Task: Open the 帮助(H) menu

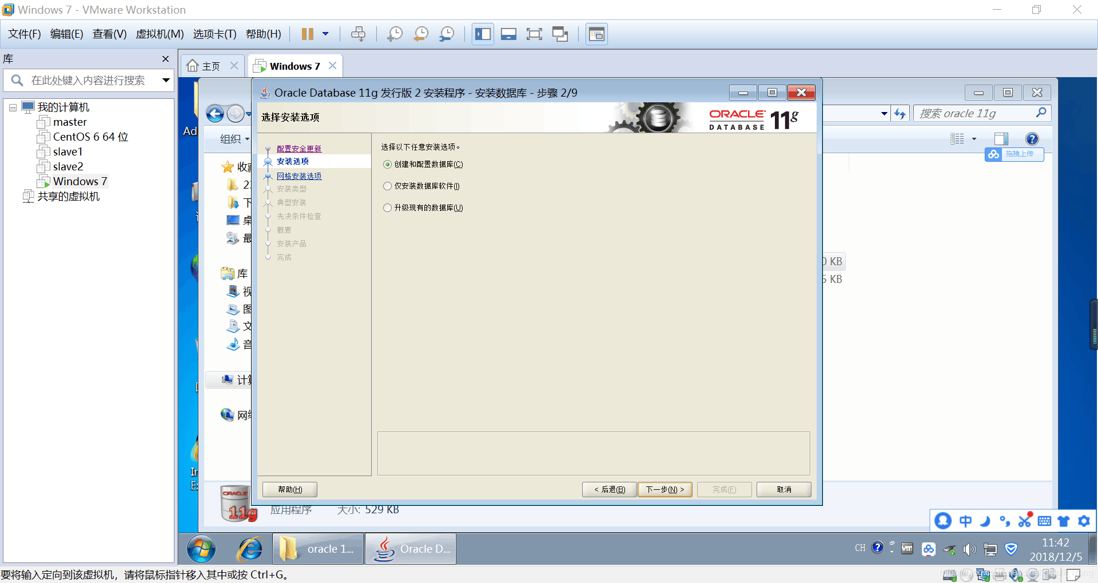Action: [x=264, y=34]
